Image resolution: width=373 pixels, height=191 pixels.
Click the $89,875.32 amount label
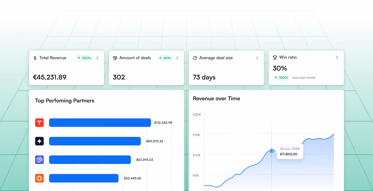pyautogui.click(x=155, y=141)
